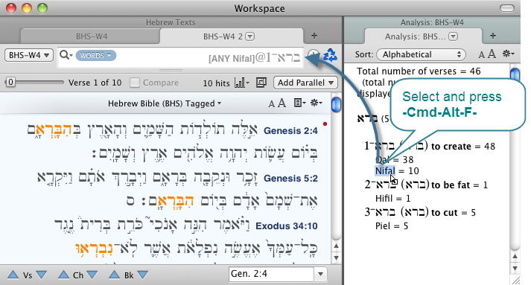Image resolution: width=531 pixels, height=285 pixels.
Task: Click the blue recycle search-again icon
Action: tap(330, 55)
